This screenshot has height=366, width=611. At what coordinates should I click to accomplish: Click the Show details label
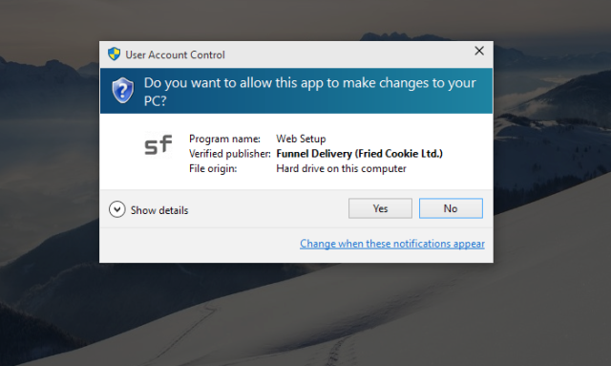click(159, 210)
